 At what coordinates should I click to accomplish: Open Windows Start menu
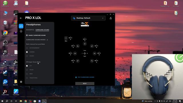click(x=2, y=101)
